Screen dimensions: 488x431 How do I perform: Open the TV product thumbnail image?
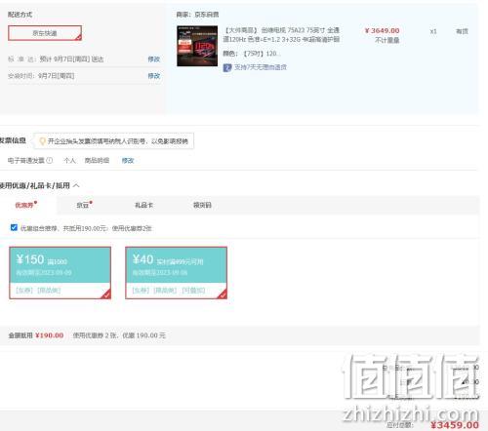pos(197,46)
